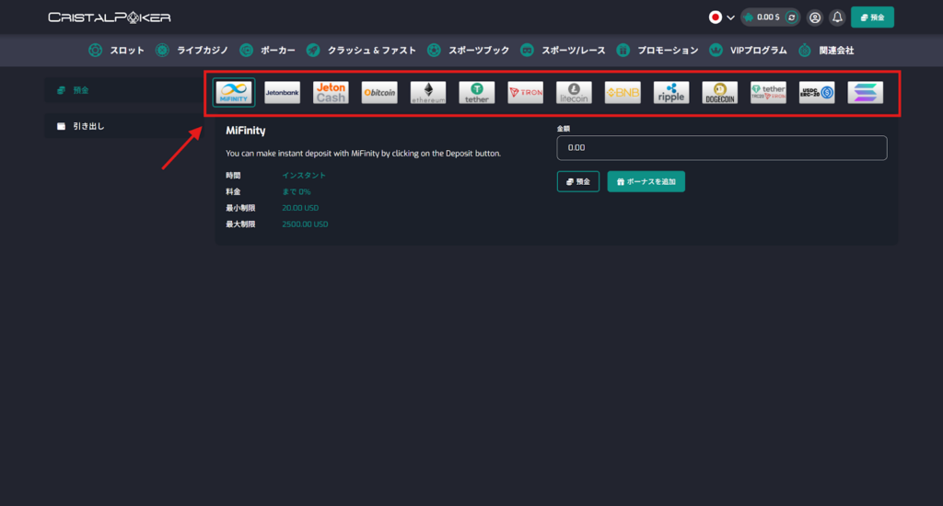Choose Ripple as the deposit method
Screen dimensions: 943x506
[671, 93]
